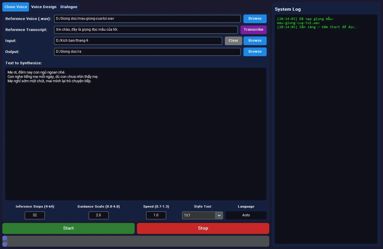Click the 'Reference Transcript:' label
The height and width of the screenshot is (249, 383).
point(26,30)
